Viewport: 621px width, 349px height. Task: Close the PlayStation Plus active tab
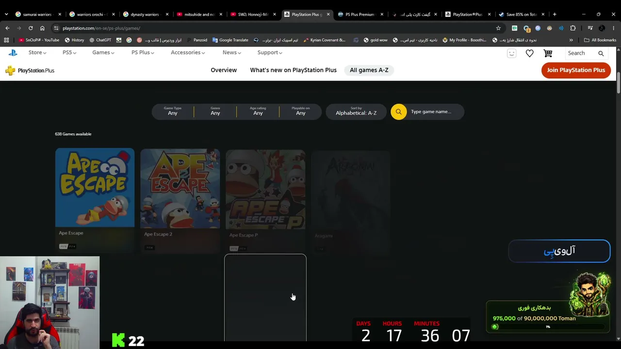click(328, 15)
